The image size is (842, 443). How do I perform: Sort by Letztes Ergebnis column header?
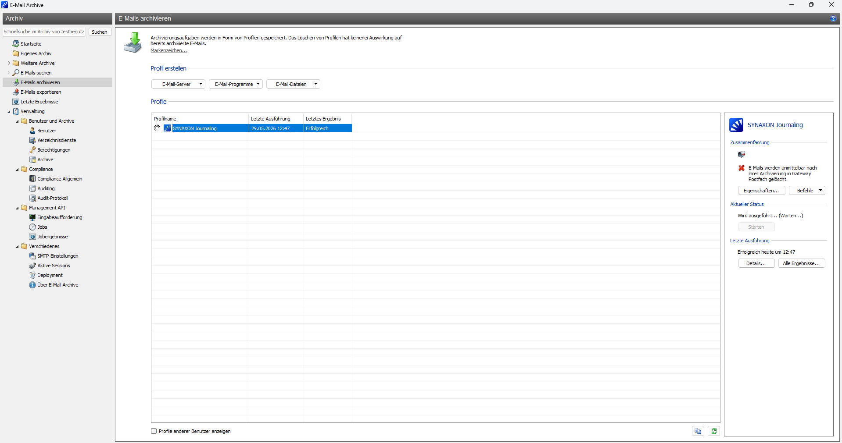[x=328, y=119]
